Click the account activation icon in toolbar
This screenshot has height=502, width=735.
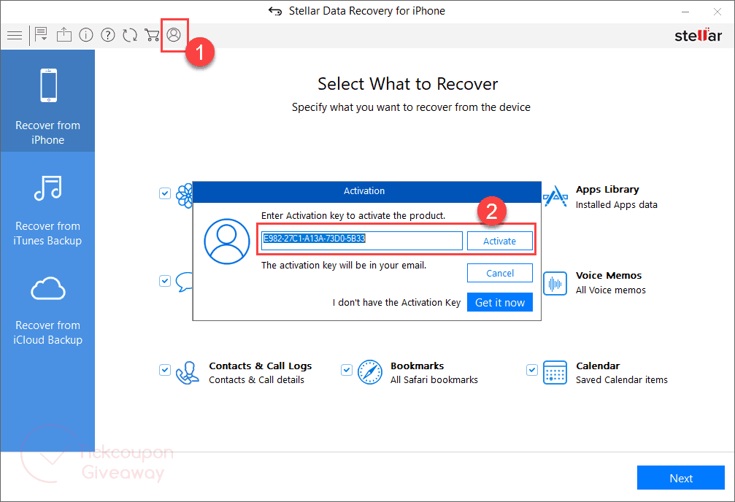pos(174,35)
